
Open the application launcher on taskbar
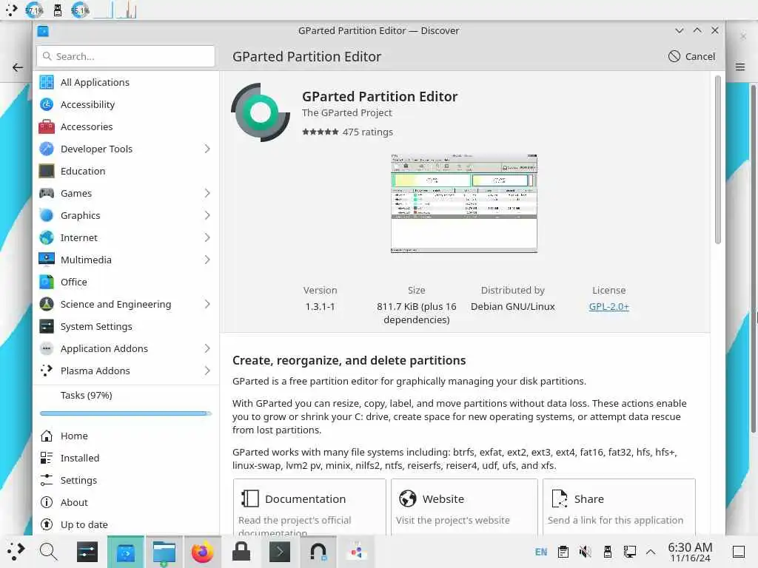click(x=15, y=550)
